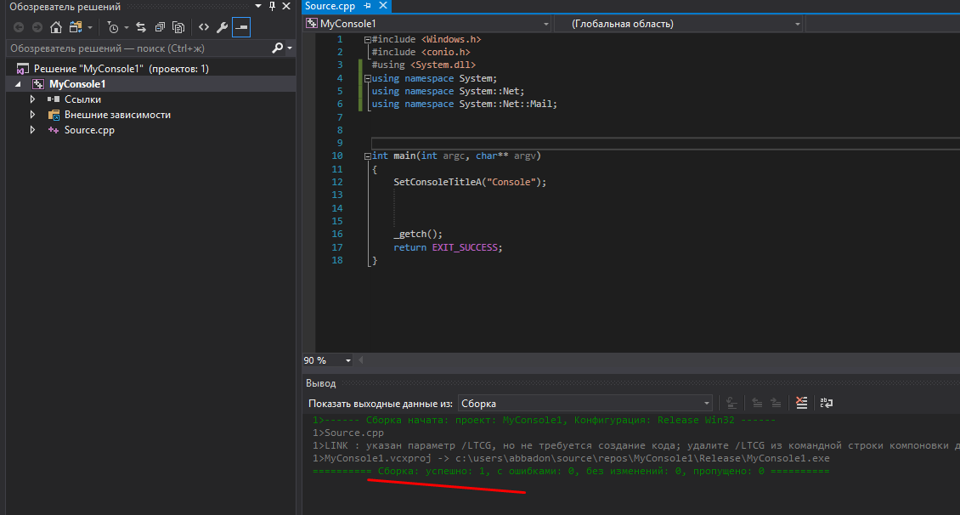Screen dimensions: 960x515
Task: Toggle the Preview Selected Items button
Action: tap(241, 27)
